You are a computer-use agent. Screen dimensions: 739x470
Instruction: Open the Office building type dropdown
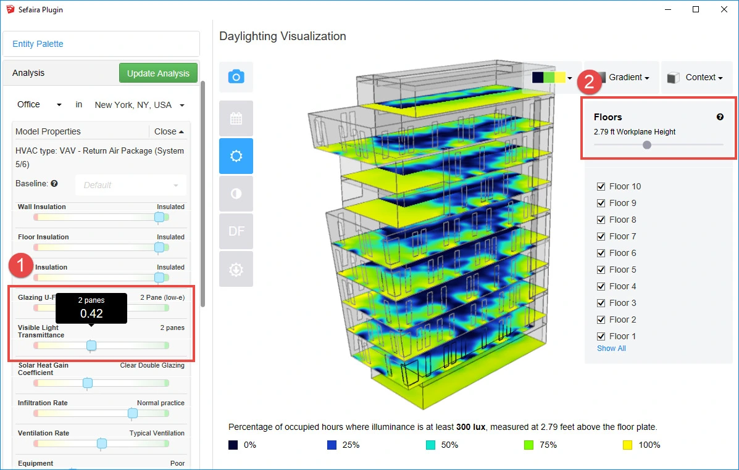pos(40,105)
